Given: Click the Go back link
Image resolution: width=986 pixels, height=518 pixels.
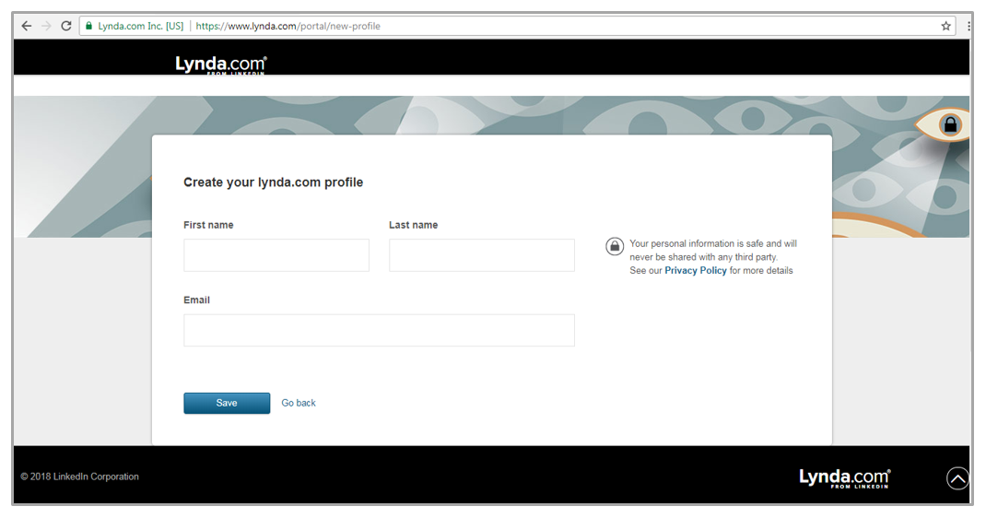Looking at the screenshot, I should (x=299, y=403).
